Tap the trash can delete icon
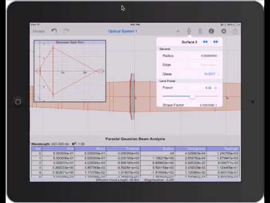Image resolution: width=270 pixels, height=203 pixels. pos(200,31)
